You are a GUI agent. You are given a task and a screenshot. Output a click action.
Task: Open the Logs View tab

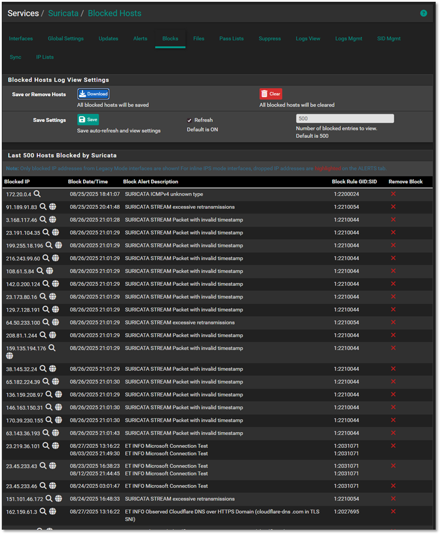pos(308,38)
